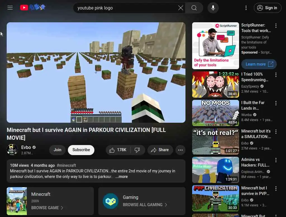This screenshot has height=217, width=286.
Task: Click the 'I Built the Far Lands in...' title
Action: (253, 105)
